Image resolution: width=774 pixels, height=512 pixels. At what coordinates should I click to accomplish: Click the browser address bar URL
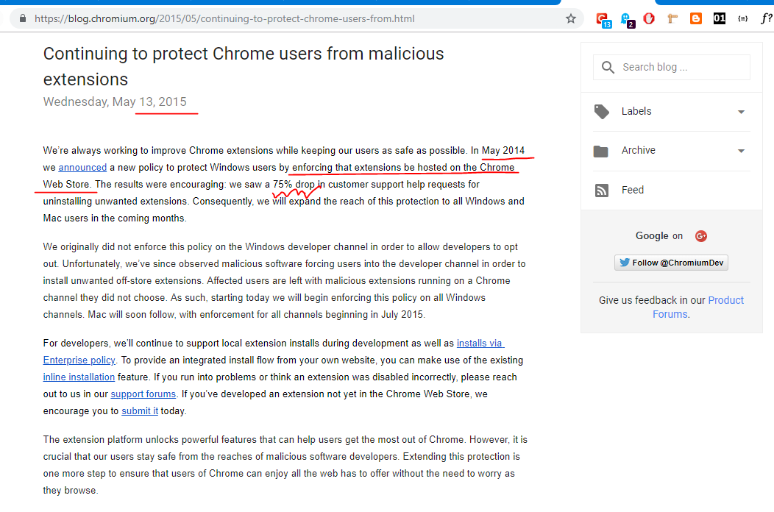click(224, 19)
